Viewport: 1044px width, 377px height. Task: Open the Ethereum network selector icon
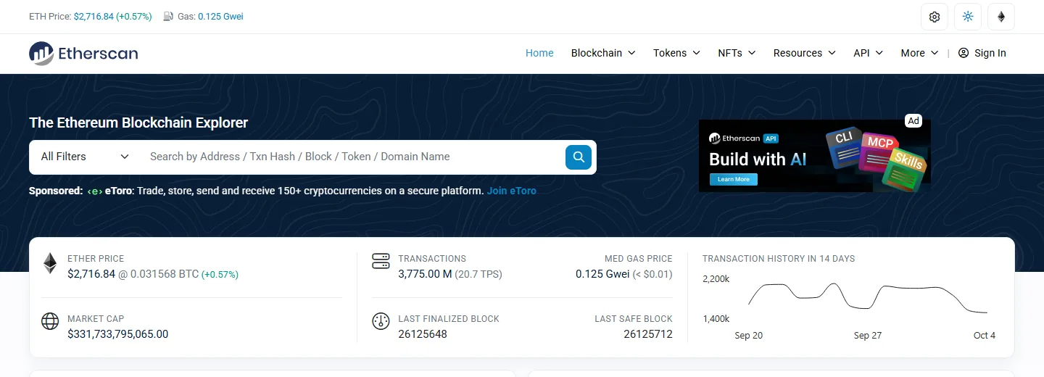[x=1001, y=17]
